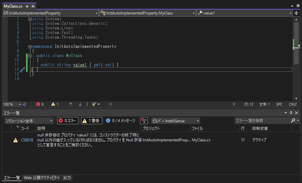Screen dimensions: 302x183
Task: Open the error list window options dropdown
Action: [286, 113]
